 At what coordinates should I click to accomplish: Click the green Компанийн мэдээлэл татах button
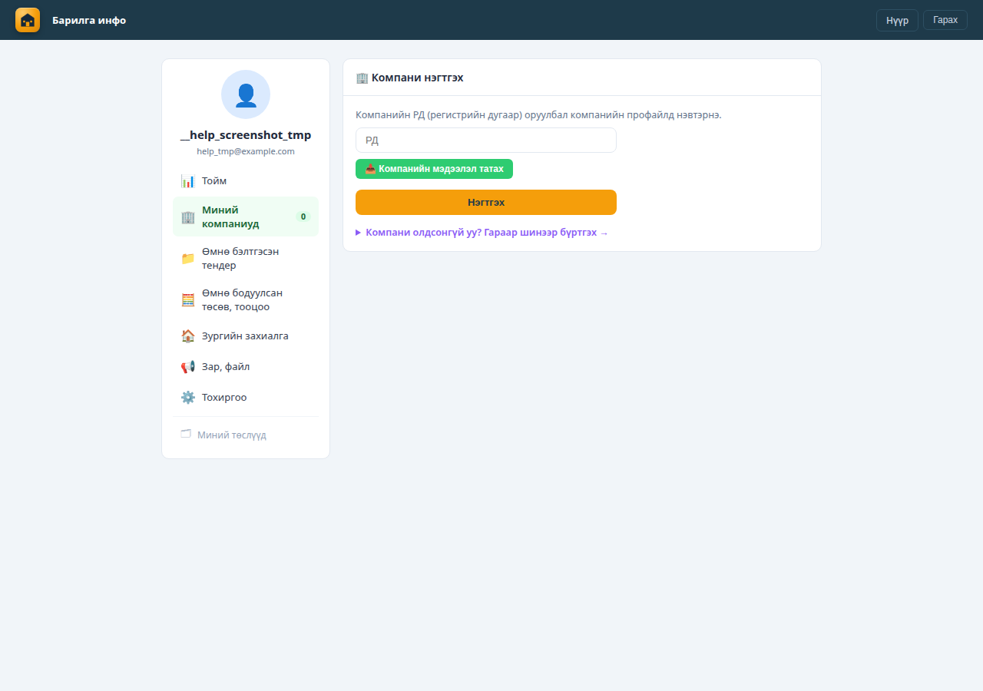click(x=434, y=169)
